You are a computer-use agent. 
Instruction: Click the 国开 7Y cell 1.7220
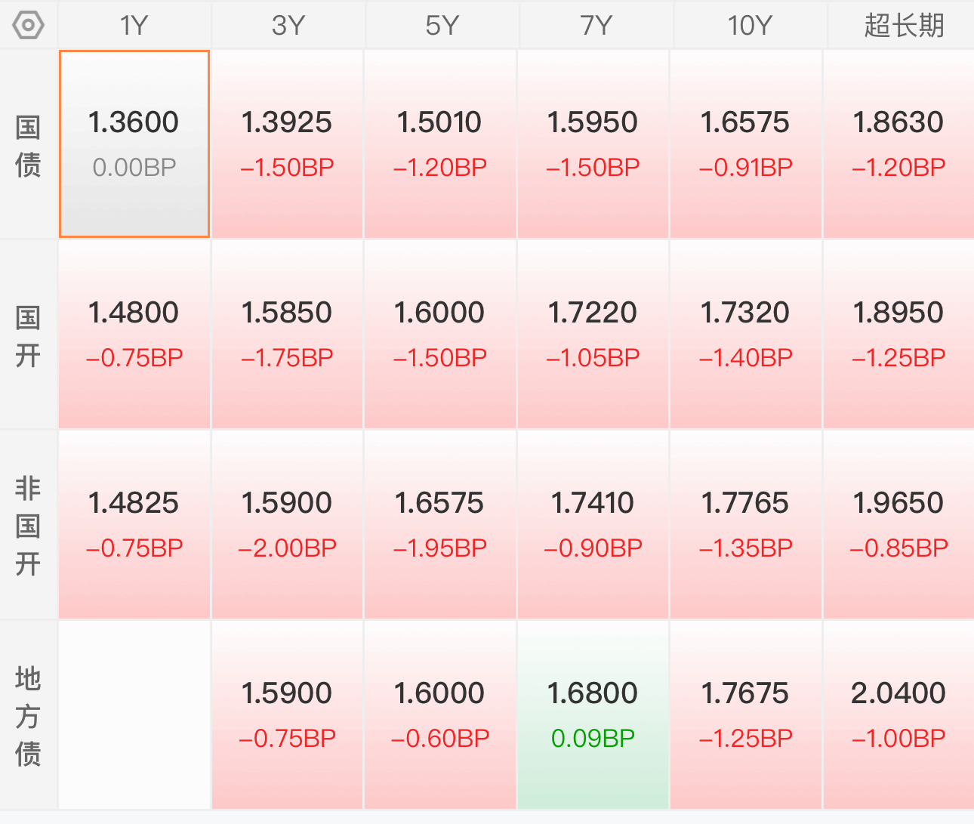[x=593, y=335]
